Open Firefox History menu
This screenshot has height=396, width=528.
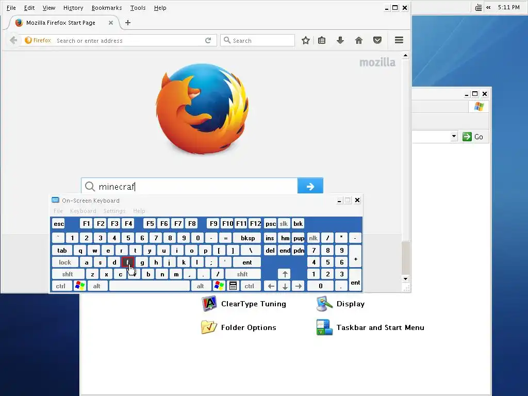(73, 8)
